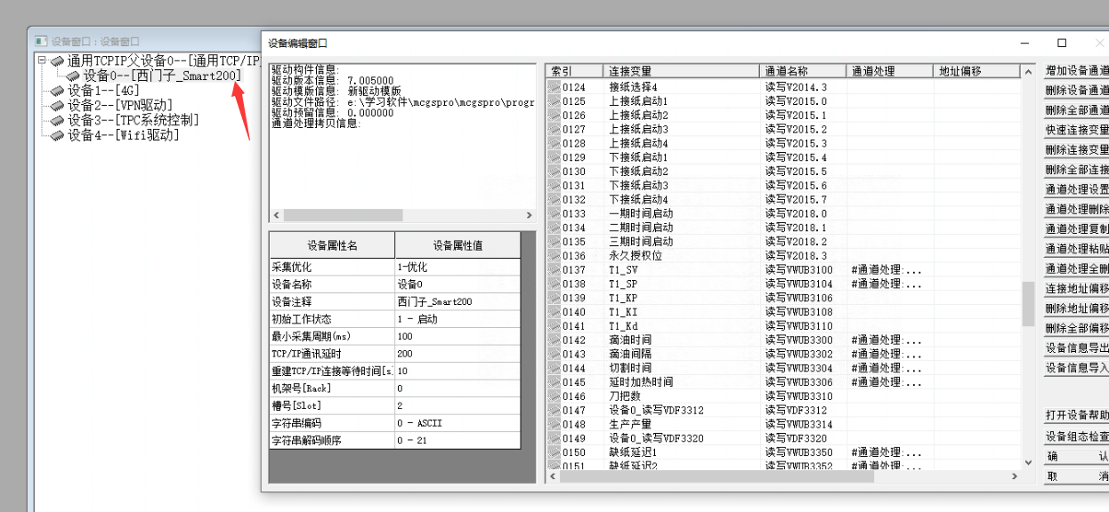The image size is (1109, 512).
Task: Click the driver info right scroll arrow
Action: [530, 215]
